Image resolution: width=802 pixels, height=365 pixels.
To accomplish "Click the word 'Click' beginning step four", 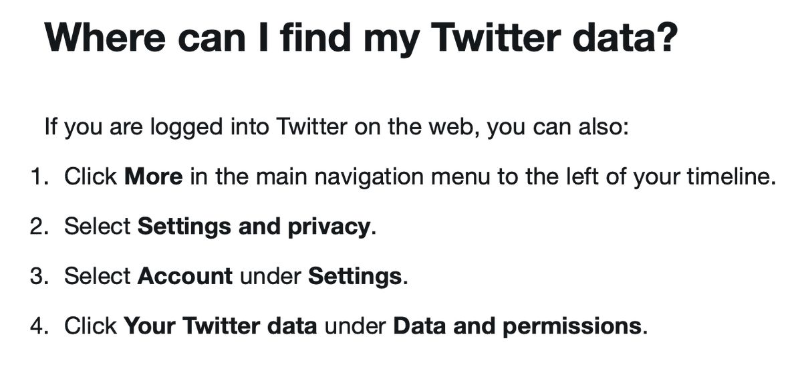I will click(x=91, y=326).
